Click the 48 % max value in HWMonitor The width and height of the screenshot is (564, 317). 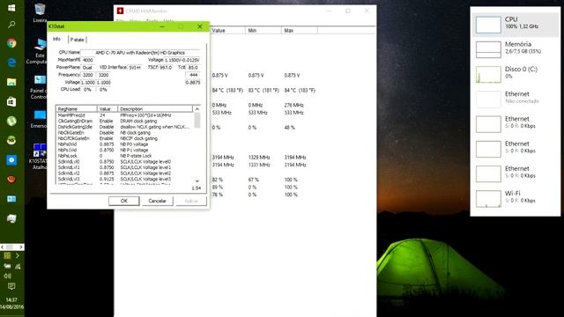click(289, 128)
